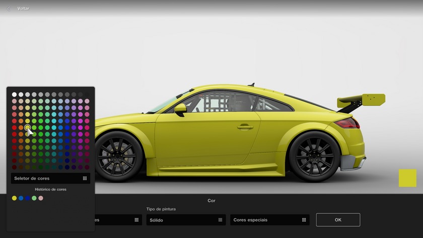Click the back arrow icon
The height and width of the screenshot is (238, 423).
(9, 9)
